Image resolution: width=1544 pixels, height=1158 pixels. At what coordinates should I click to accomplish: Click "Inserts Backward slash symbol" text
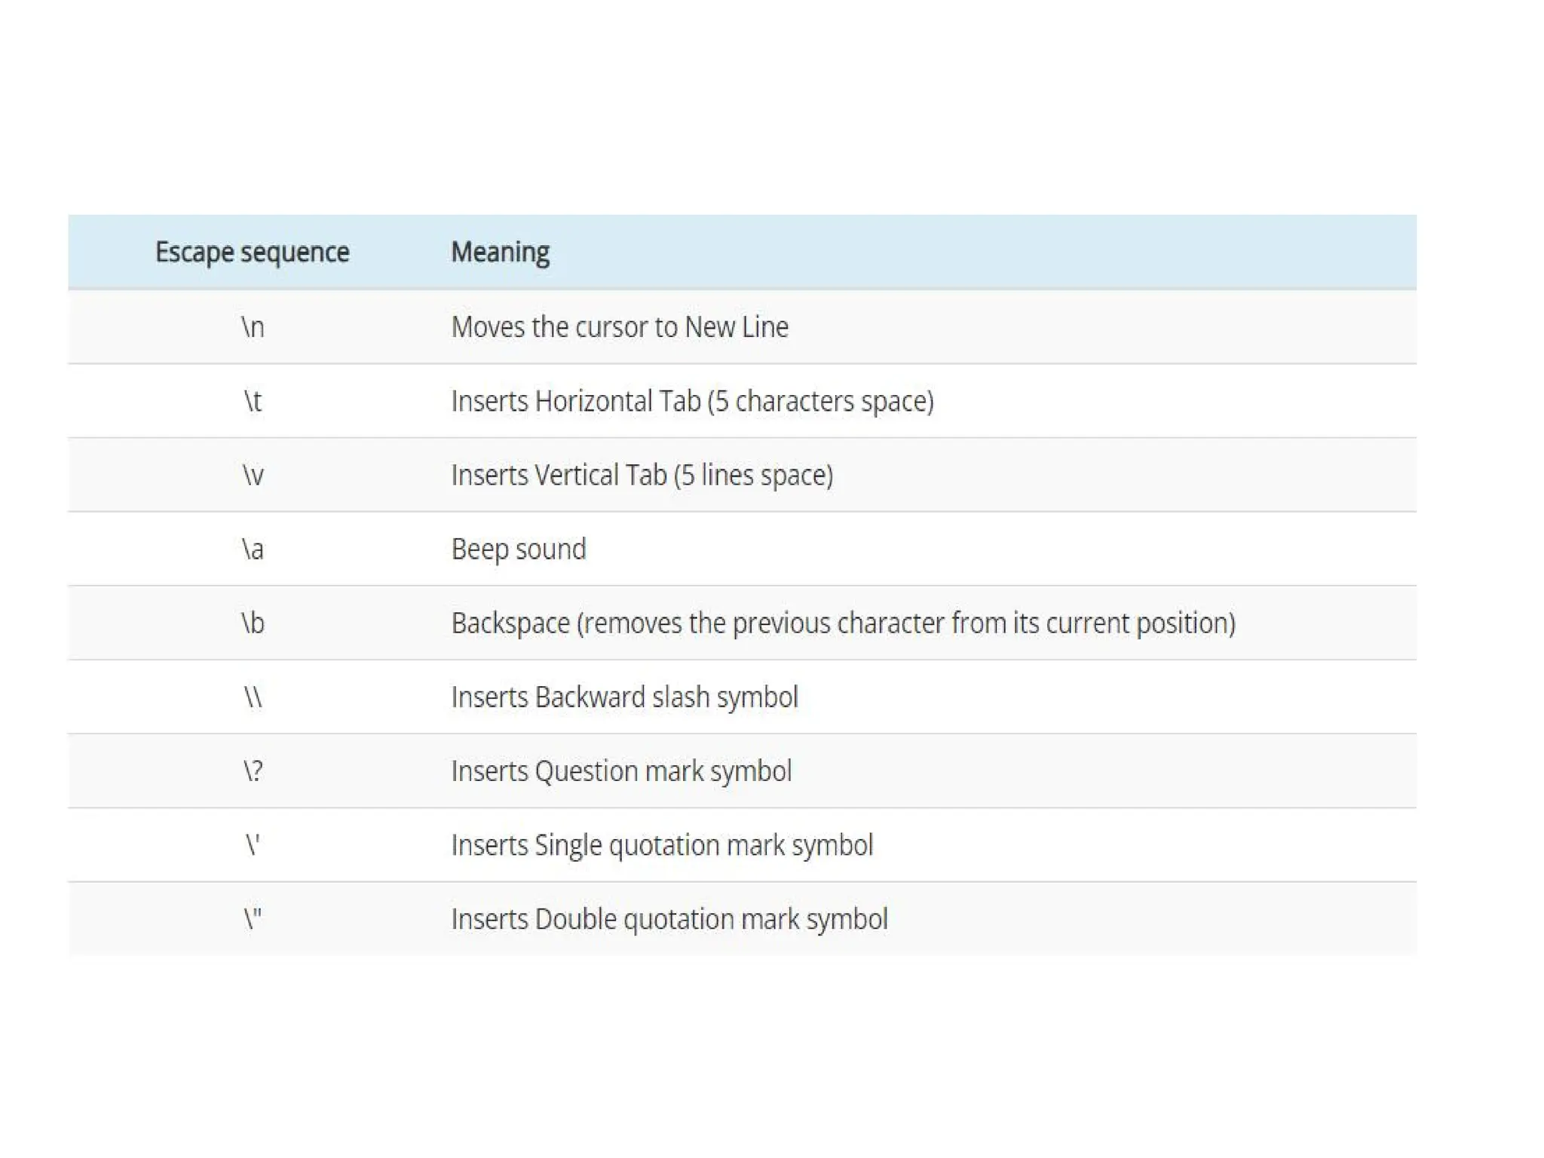point(624,697)
